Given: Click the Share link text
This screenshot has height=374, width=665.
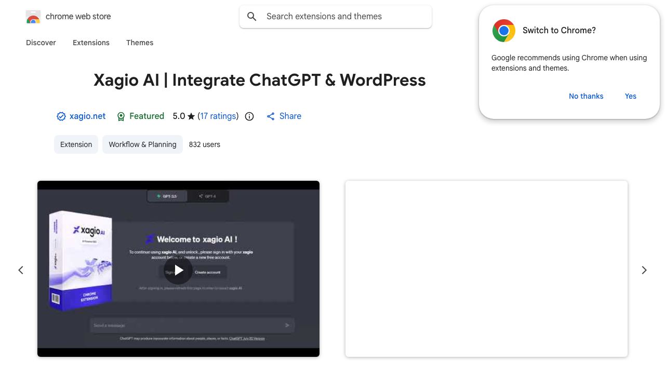Looking at the screenshot, I should click(x=290, y=116).
